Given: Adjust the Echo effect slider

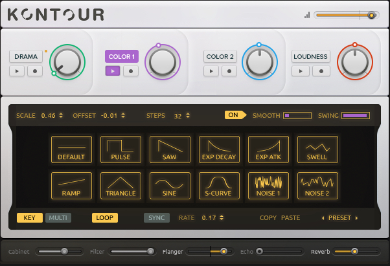Looking at the screenshot, I should click(x=280, y=252).
